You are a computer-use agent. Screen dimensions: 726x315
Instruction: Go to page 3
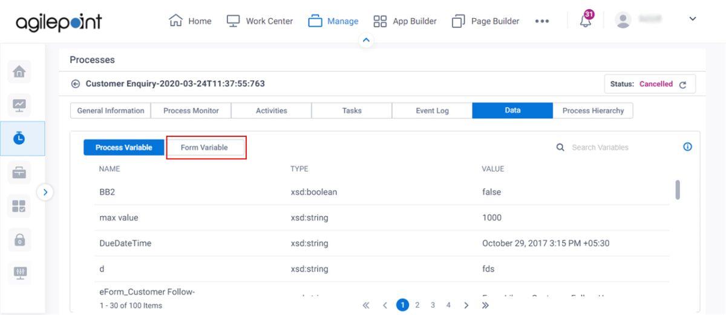[x=433, y=305]
